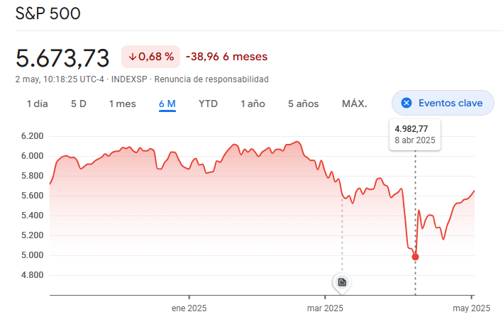This screenshot has height=324, width=503.
Task: Open the Renuncia de responsabilidad link
Action: [211, 79]
